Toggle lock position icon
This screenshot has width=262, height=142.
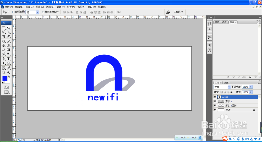pyautogui.click(x=228, y=92)
